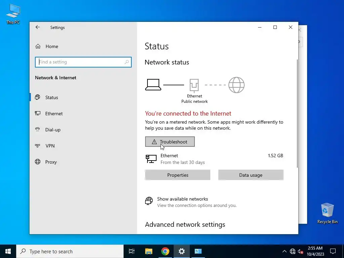This screenshot has width=344, height=258.
Task: Minimize the Settings window
Action: [x=260, y=27]
